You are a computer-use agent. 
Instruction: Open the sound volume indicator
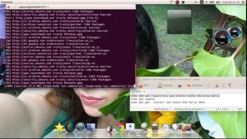tap(218, 2)
